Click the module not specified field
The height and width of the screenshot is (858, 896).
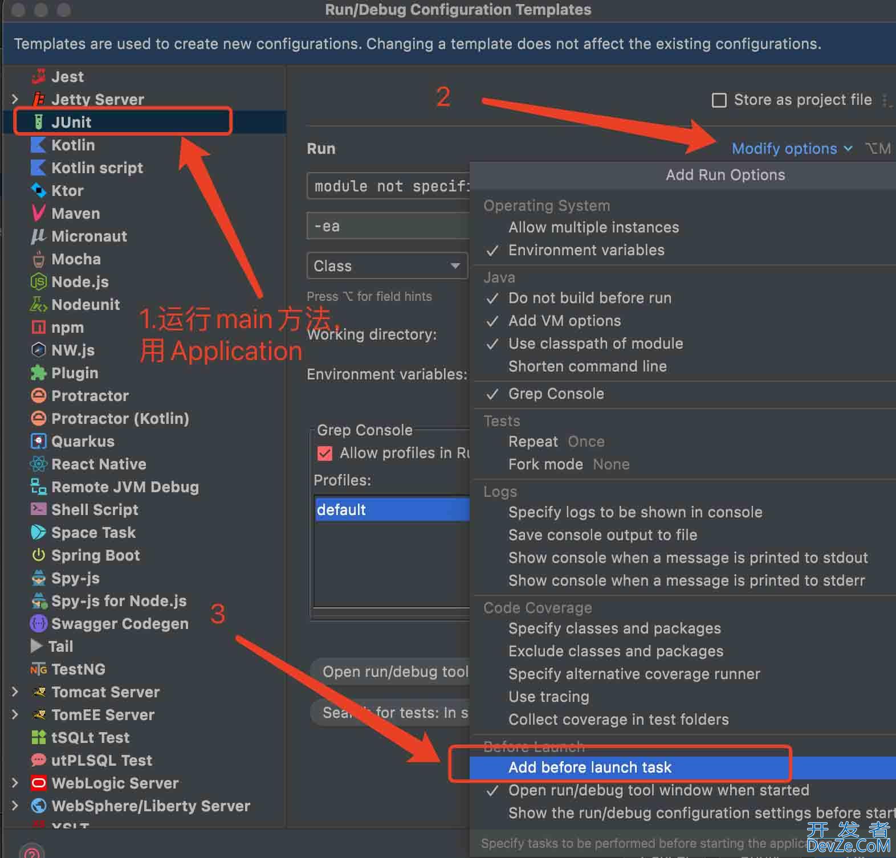[389, 186]
